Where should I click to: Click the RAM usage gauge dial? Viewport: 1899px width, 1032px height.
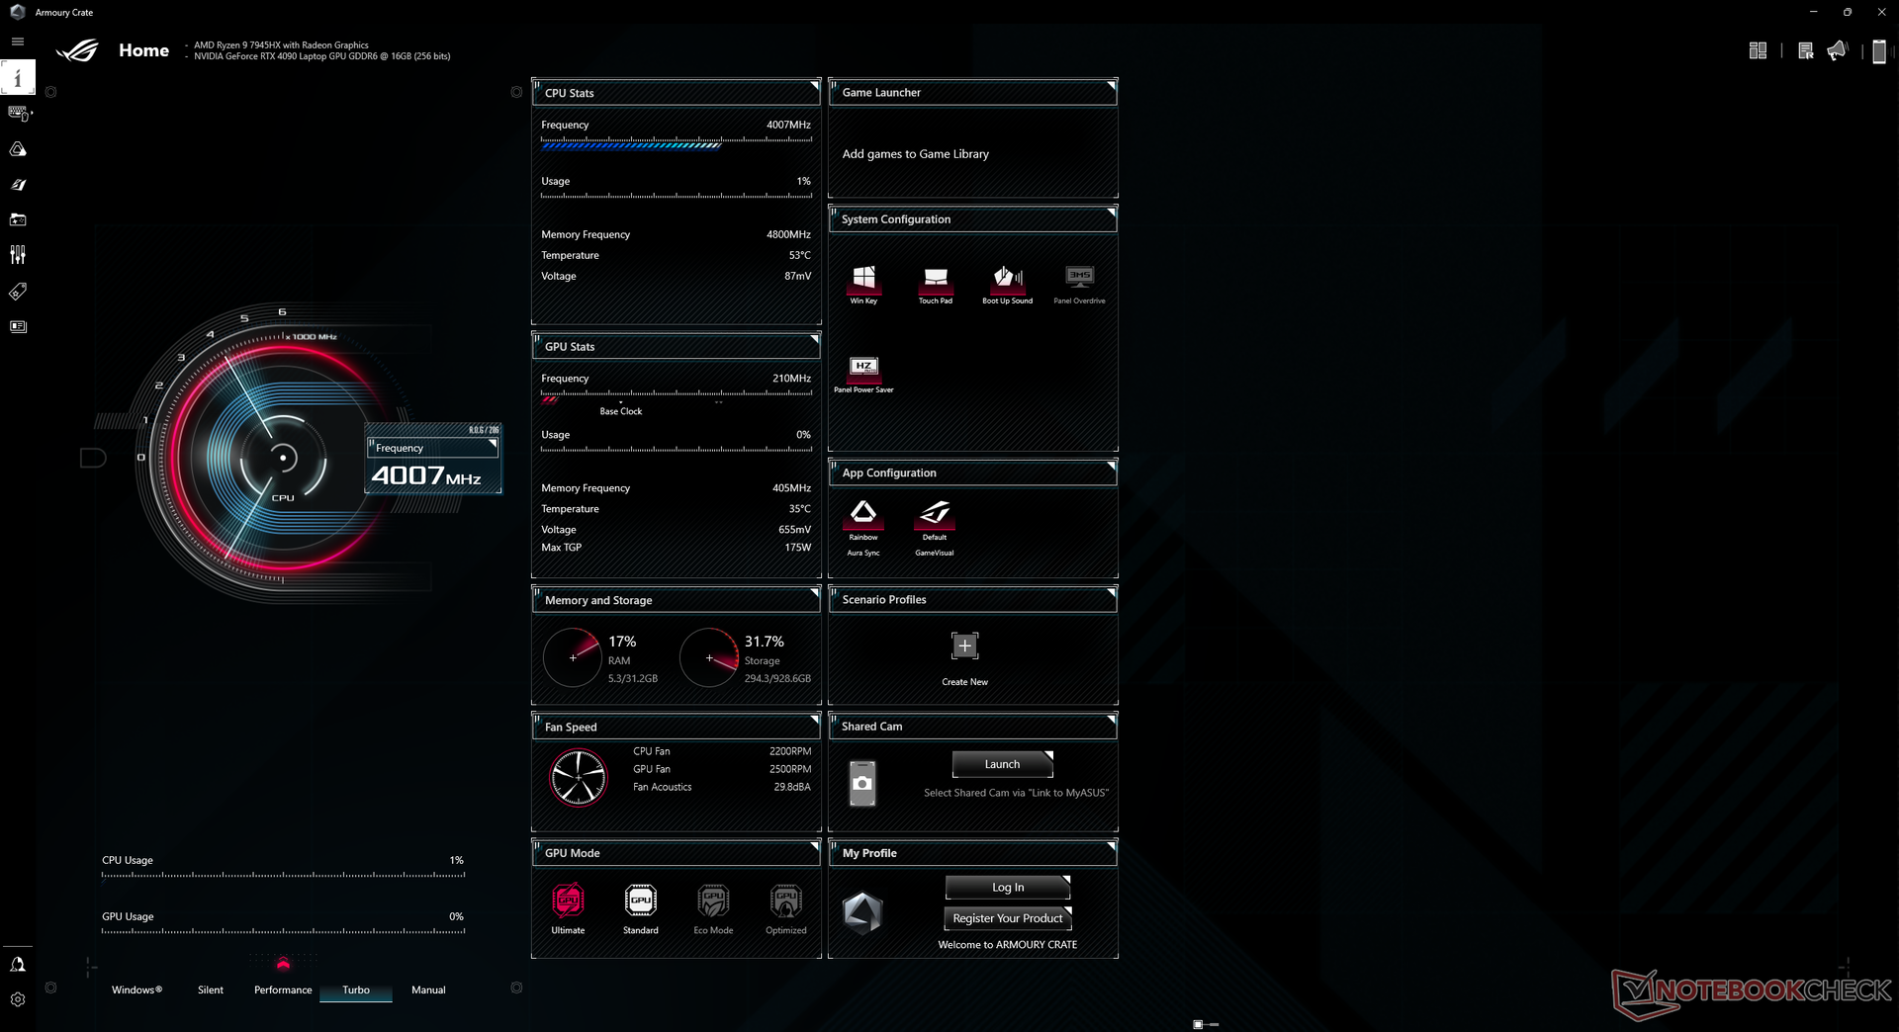[x=573, y=657]
